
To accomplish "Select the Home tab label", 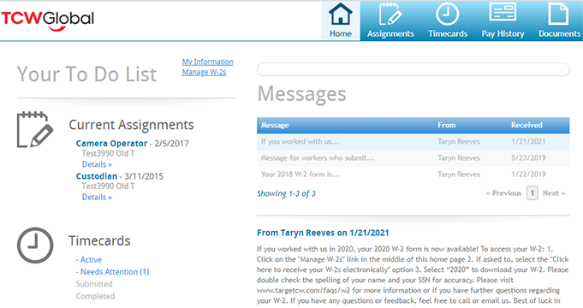I will 340,33.
